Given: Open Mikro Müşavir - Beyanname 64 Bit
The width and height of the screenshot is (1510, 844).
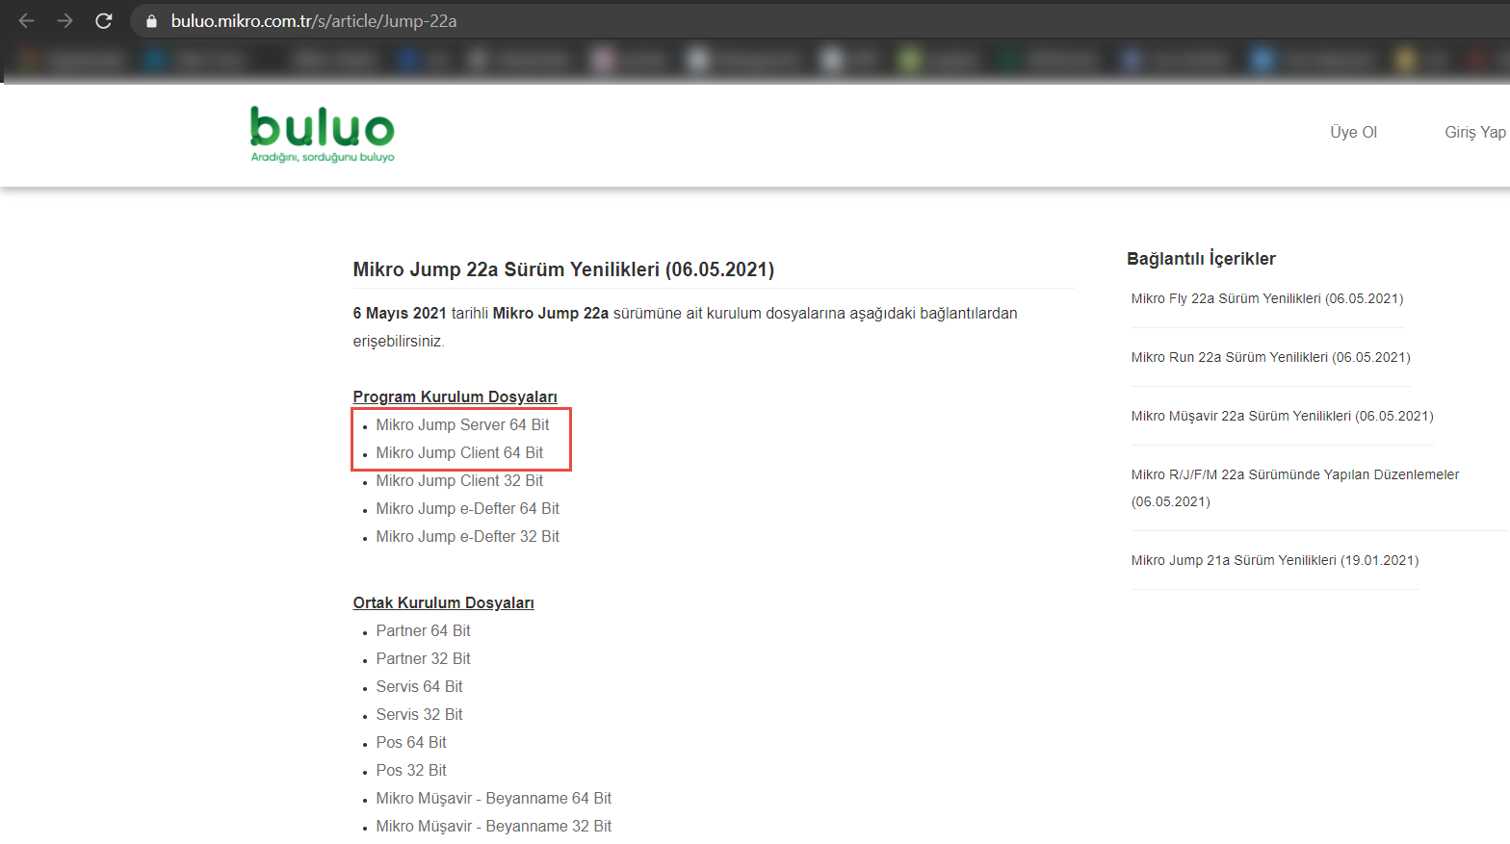Looking at the screenshot, I should [493, 798].
